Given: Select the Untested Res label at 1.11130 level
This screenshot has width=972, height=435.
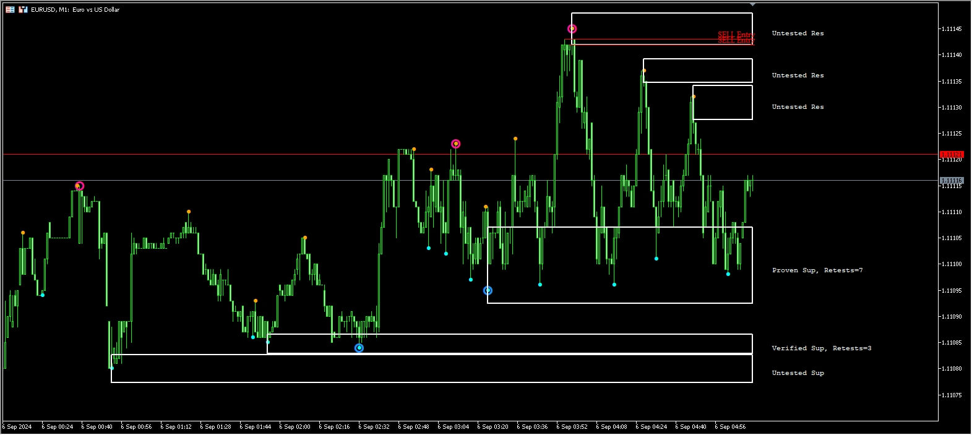Looking at the screenshot, I should click(798, 107).
